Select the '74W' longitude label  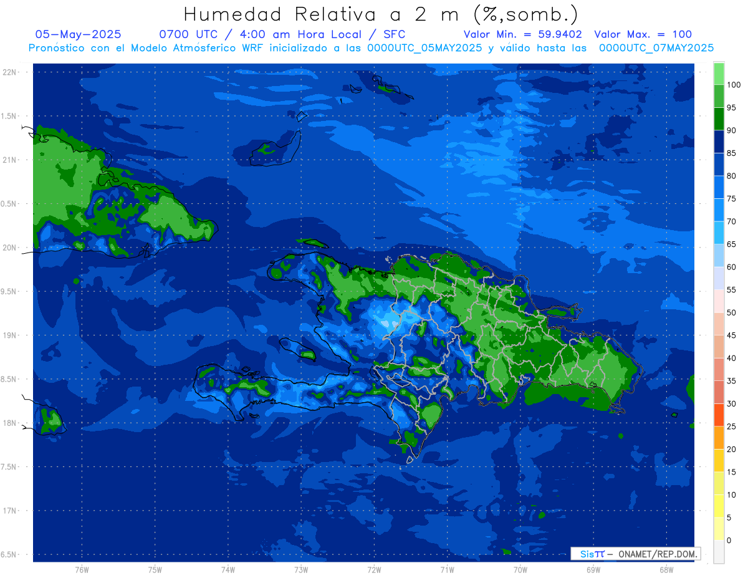228,570
